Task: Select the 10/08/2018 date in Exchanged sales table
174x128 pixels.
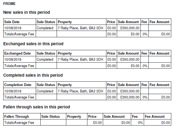Action: click(x=13, y=59)
